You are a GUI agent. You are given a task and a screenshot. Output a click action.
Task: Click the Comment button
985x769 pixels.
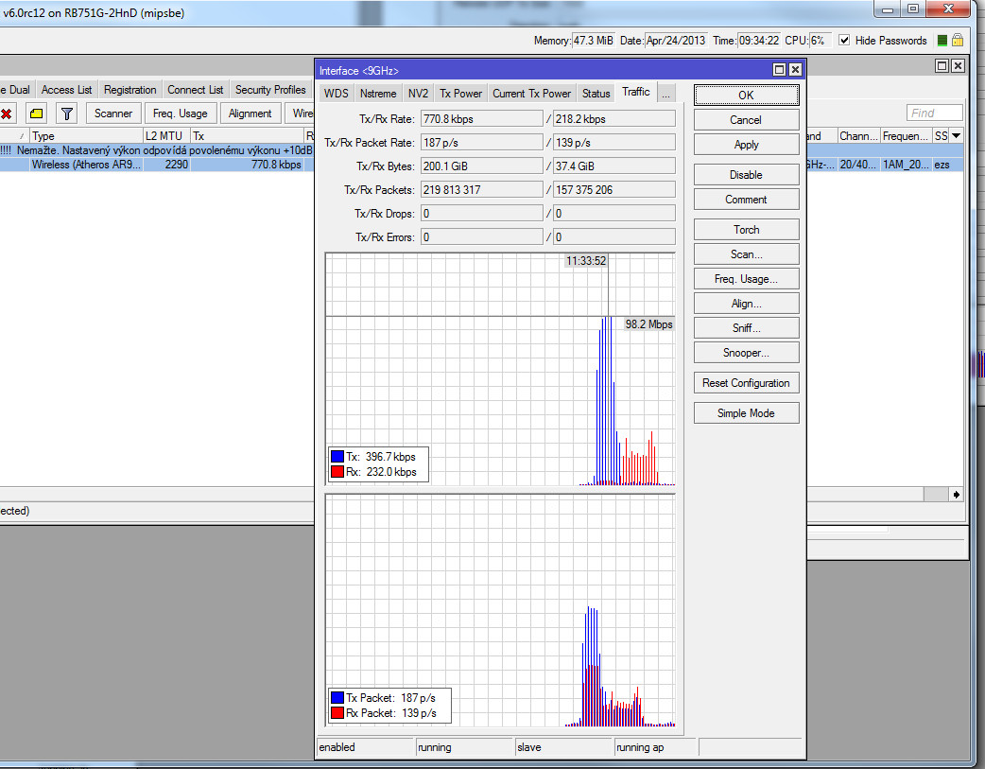pyautogui.click(x=746, y=200)
